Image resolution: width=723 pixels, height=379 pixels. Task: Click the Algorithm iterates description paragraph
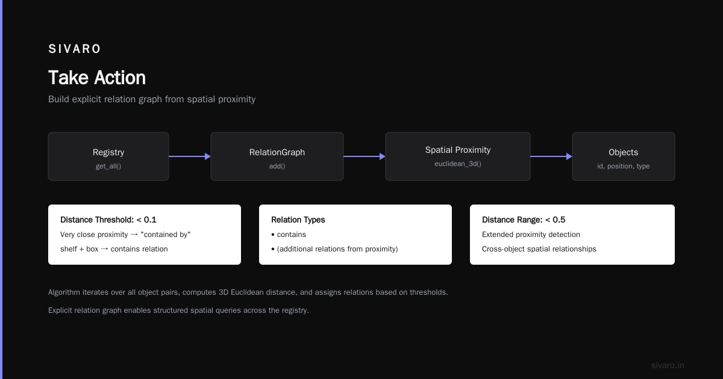[x=248, y=292]
